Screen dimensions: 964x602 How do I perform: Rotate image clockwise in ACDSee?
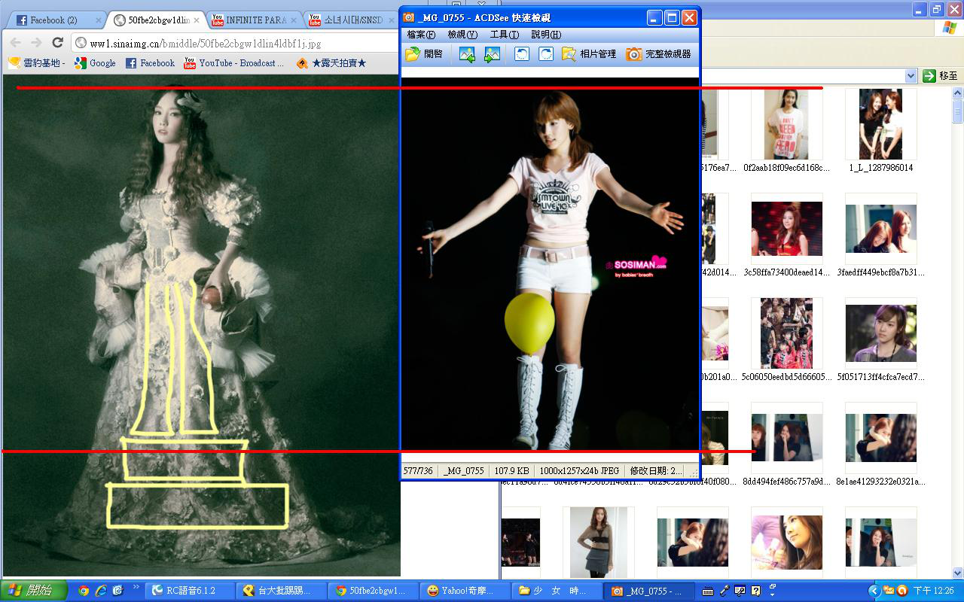(546, 54)
